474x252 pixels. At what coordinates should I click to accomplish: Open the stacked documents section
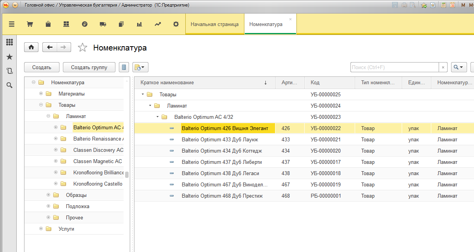[x=121, y=24]
